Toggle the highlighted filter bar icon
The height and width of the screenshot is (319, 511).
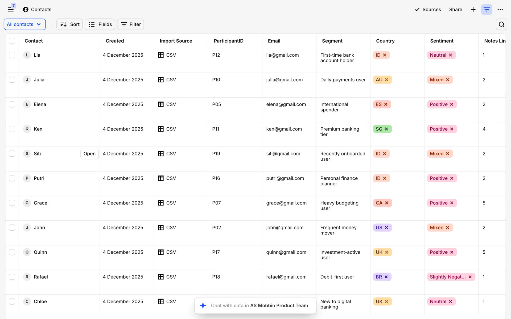tap(487, 10)
